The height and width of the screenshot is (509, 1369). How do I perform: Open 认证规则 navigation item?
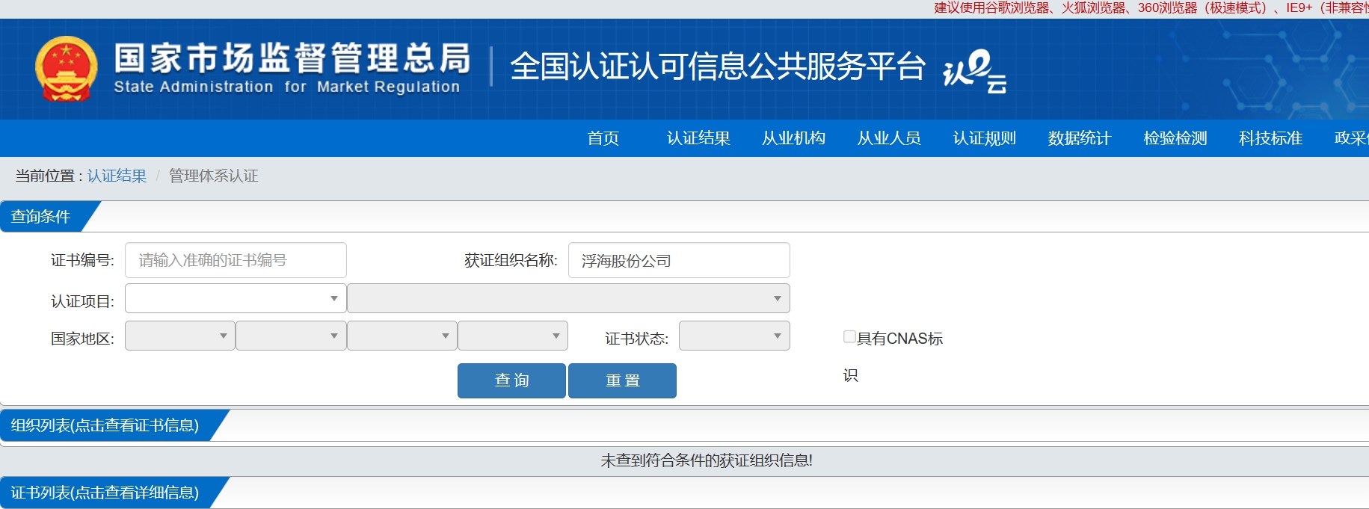tap(984, 138)
